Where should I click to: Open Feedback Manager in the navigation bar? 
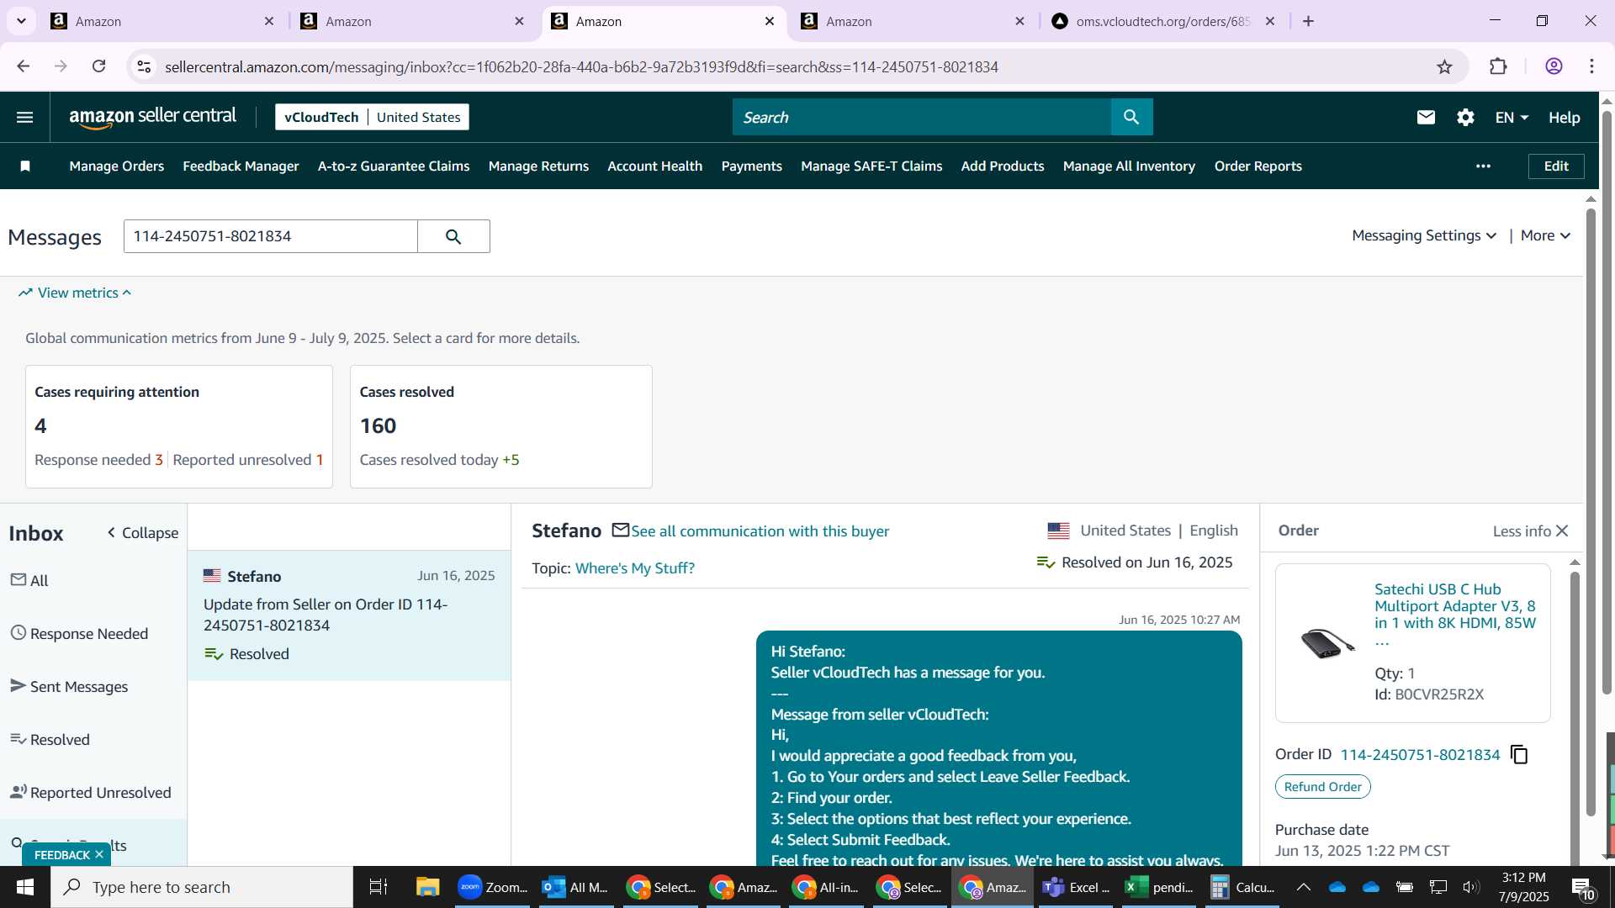(241, 166)
